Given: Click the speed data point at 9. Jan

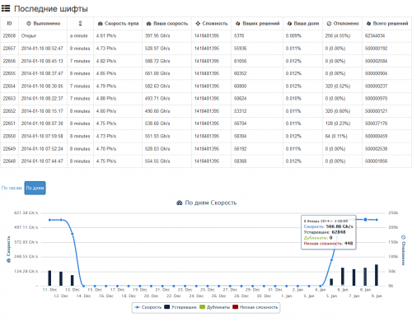Looking at the screenshot, I should 377,220.
